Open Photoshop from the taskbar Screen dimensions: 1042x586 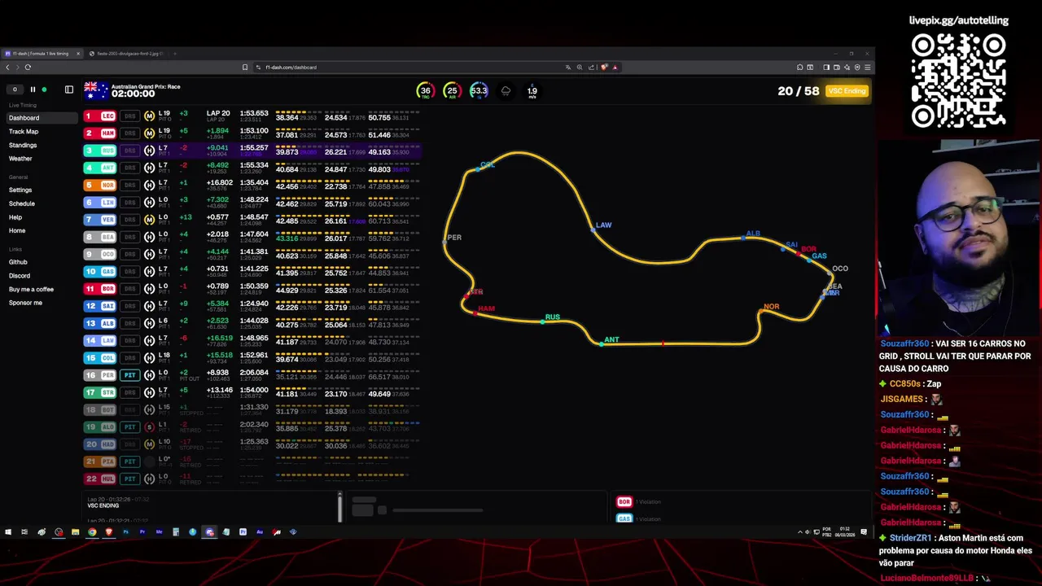click(x=125, y=532)
